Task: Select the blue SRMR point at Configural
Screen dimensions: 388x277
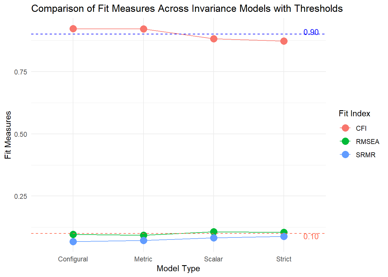Action: pyautogui.click(x=73, y=242)
